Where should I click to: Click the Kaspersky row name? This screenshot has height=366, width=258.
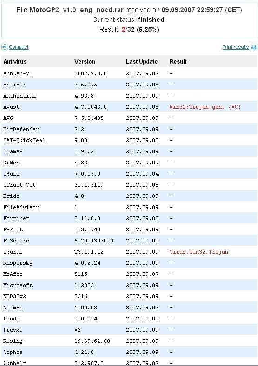coord(18,263)
